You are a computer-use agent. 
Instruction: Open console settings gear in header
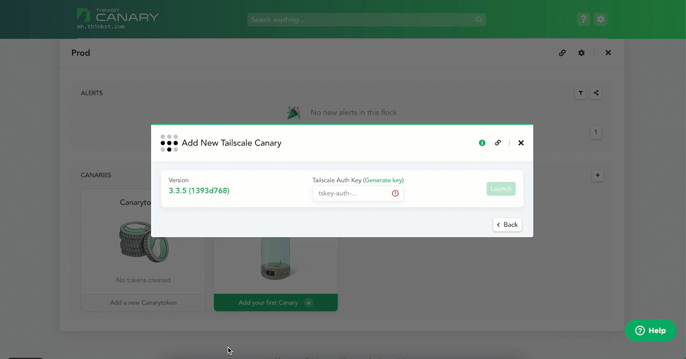tap(600, 20)
